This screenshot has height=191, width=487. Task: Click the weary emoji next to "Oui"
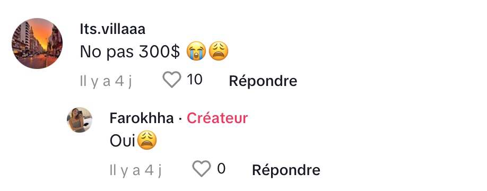[x=146, y=141]
